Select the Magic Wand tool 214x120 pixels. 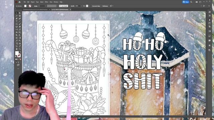pyautogui.click(x=17, y=16)
